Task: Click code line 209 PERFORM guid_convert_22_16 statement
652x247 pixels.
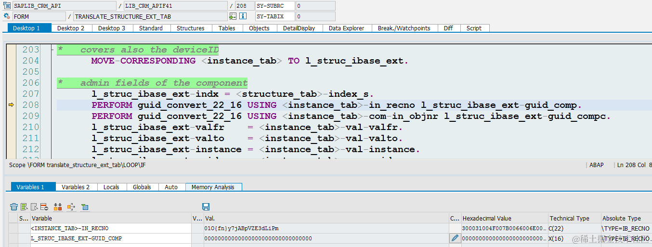Action: (x=352, y=116)
